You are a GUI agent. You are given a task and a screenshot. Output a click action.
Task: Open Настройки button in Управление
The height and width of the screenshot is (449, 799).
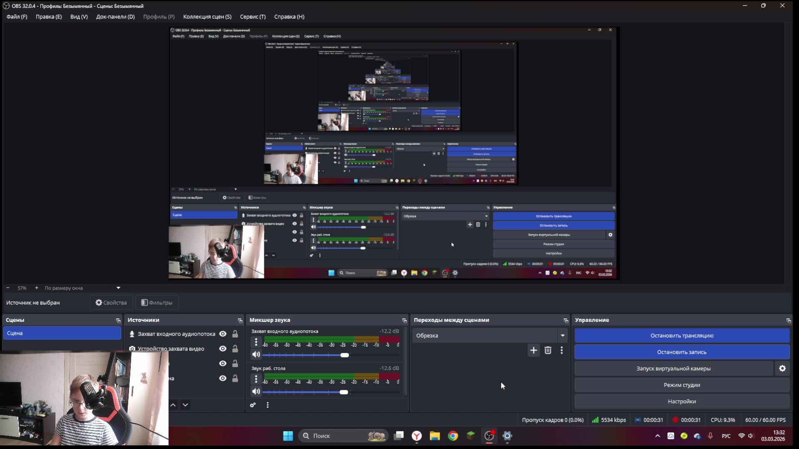click(x=682, y=402)
